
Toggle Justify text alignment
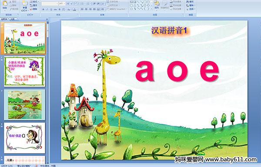tap(94, 9)
